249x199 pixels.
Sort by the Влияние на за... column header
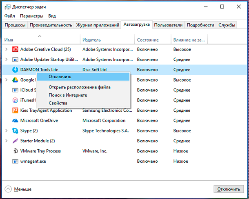pos(189,39)
